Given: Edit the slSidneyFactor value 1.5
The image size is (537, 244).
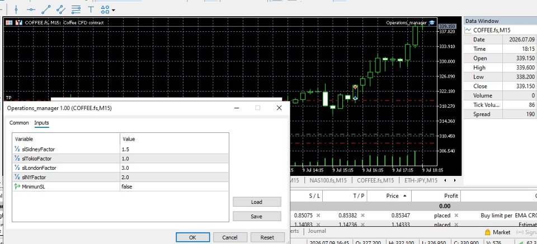Looking at the screenshot, I should (175, 149).
